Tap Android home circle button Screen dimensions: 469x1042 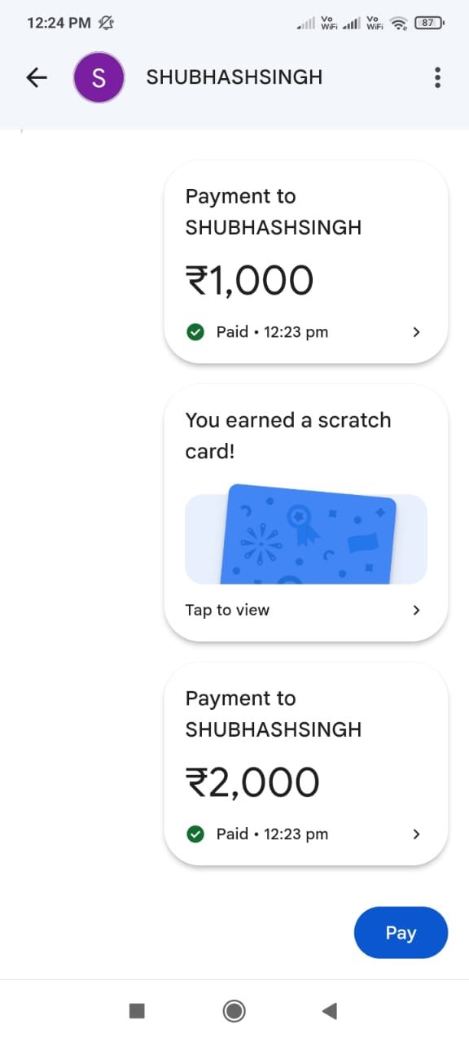point(234,1011)
